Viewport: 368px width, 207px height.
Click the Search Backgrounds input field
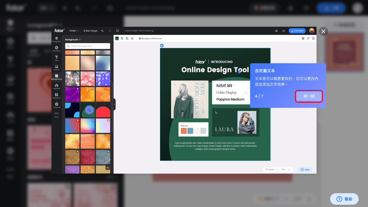point(88,46)
